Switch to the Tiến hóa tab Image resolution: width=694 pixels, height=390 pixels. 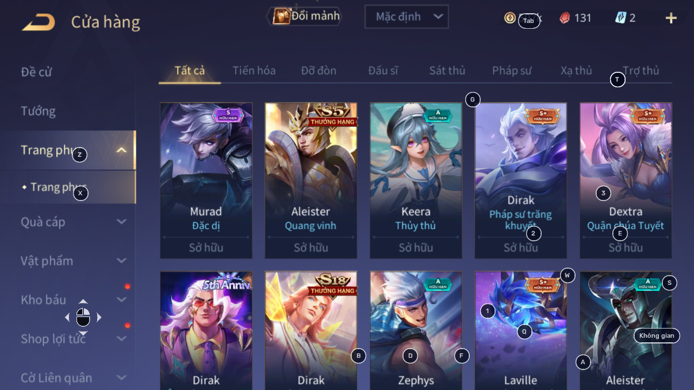[x=254, y=71]
